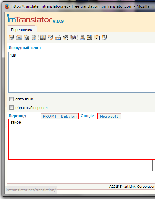Click the copy text icon in toolbar
Viewport: 155px width, 199px height.
tap(11, 38)
